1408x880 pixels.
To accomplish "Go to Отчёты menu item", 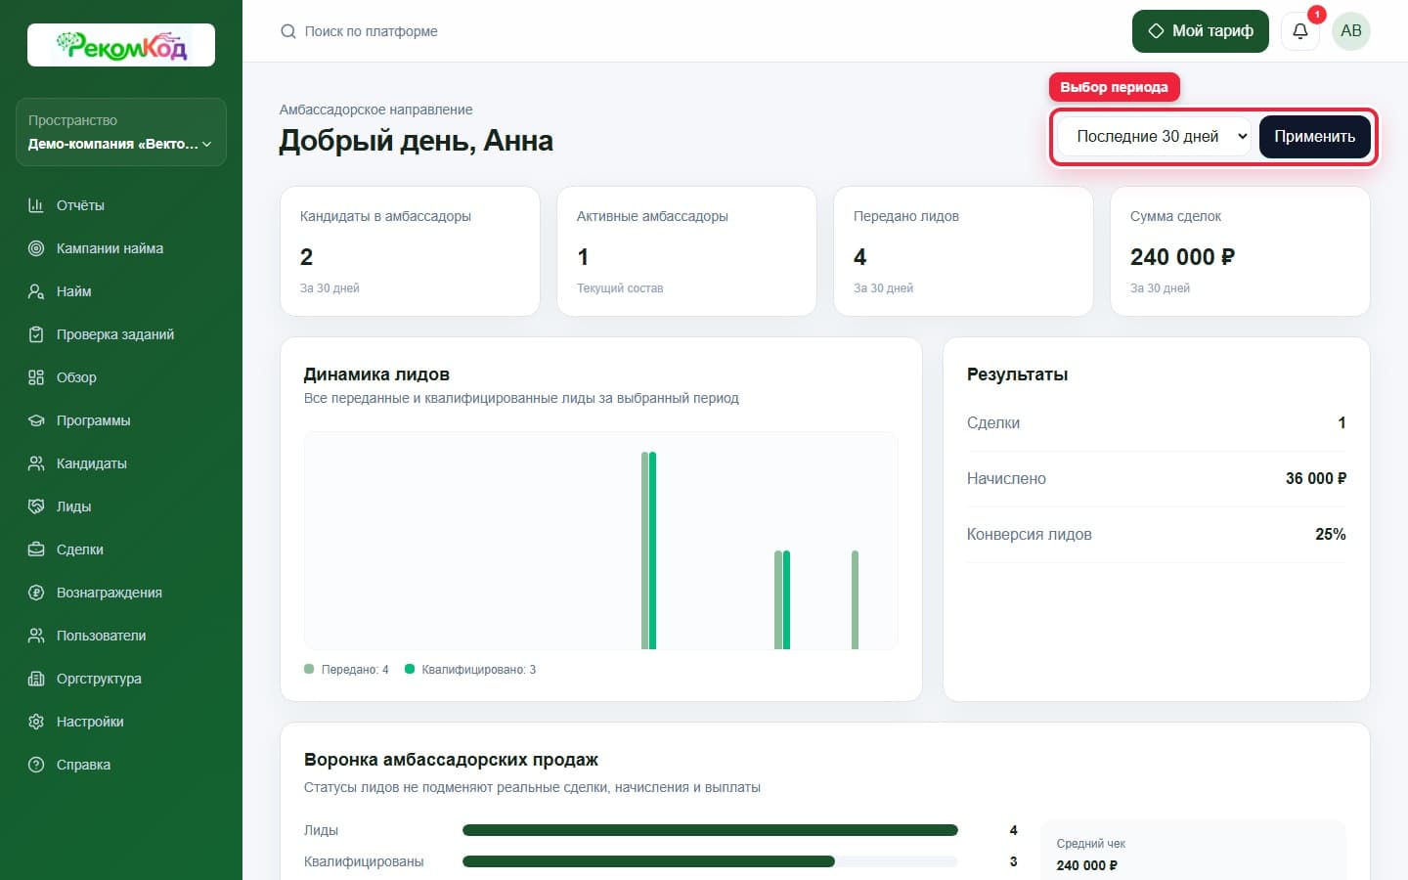I will pos(121,205).
